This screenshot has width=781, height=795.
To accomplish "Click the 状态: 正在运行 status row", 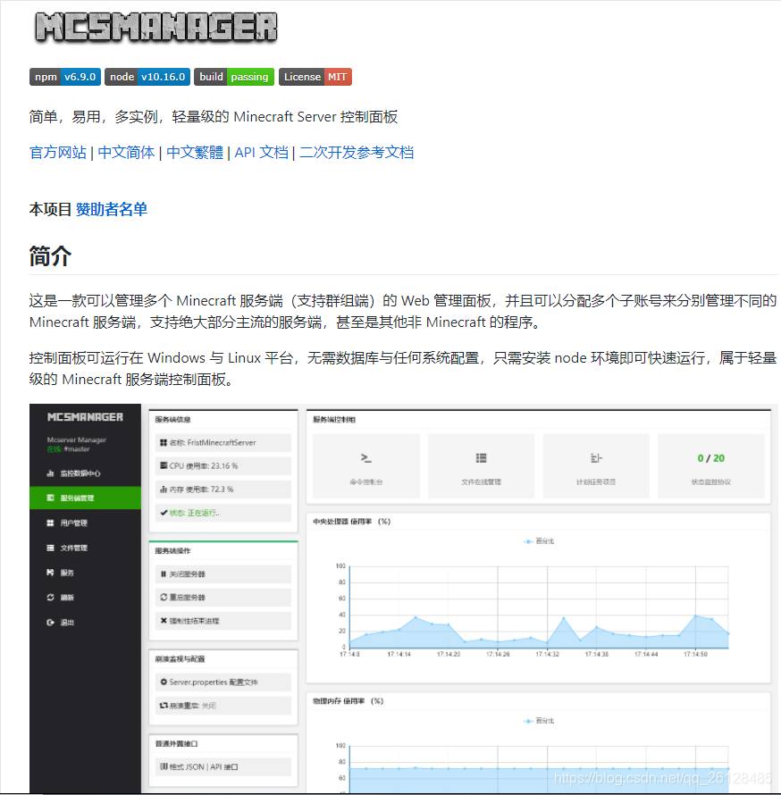I will pos(223,513).
